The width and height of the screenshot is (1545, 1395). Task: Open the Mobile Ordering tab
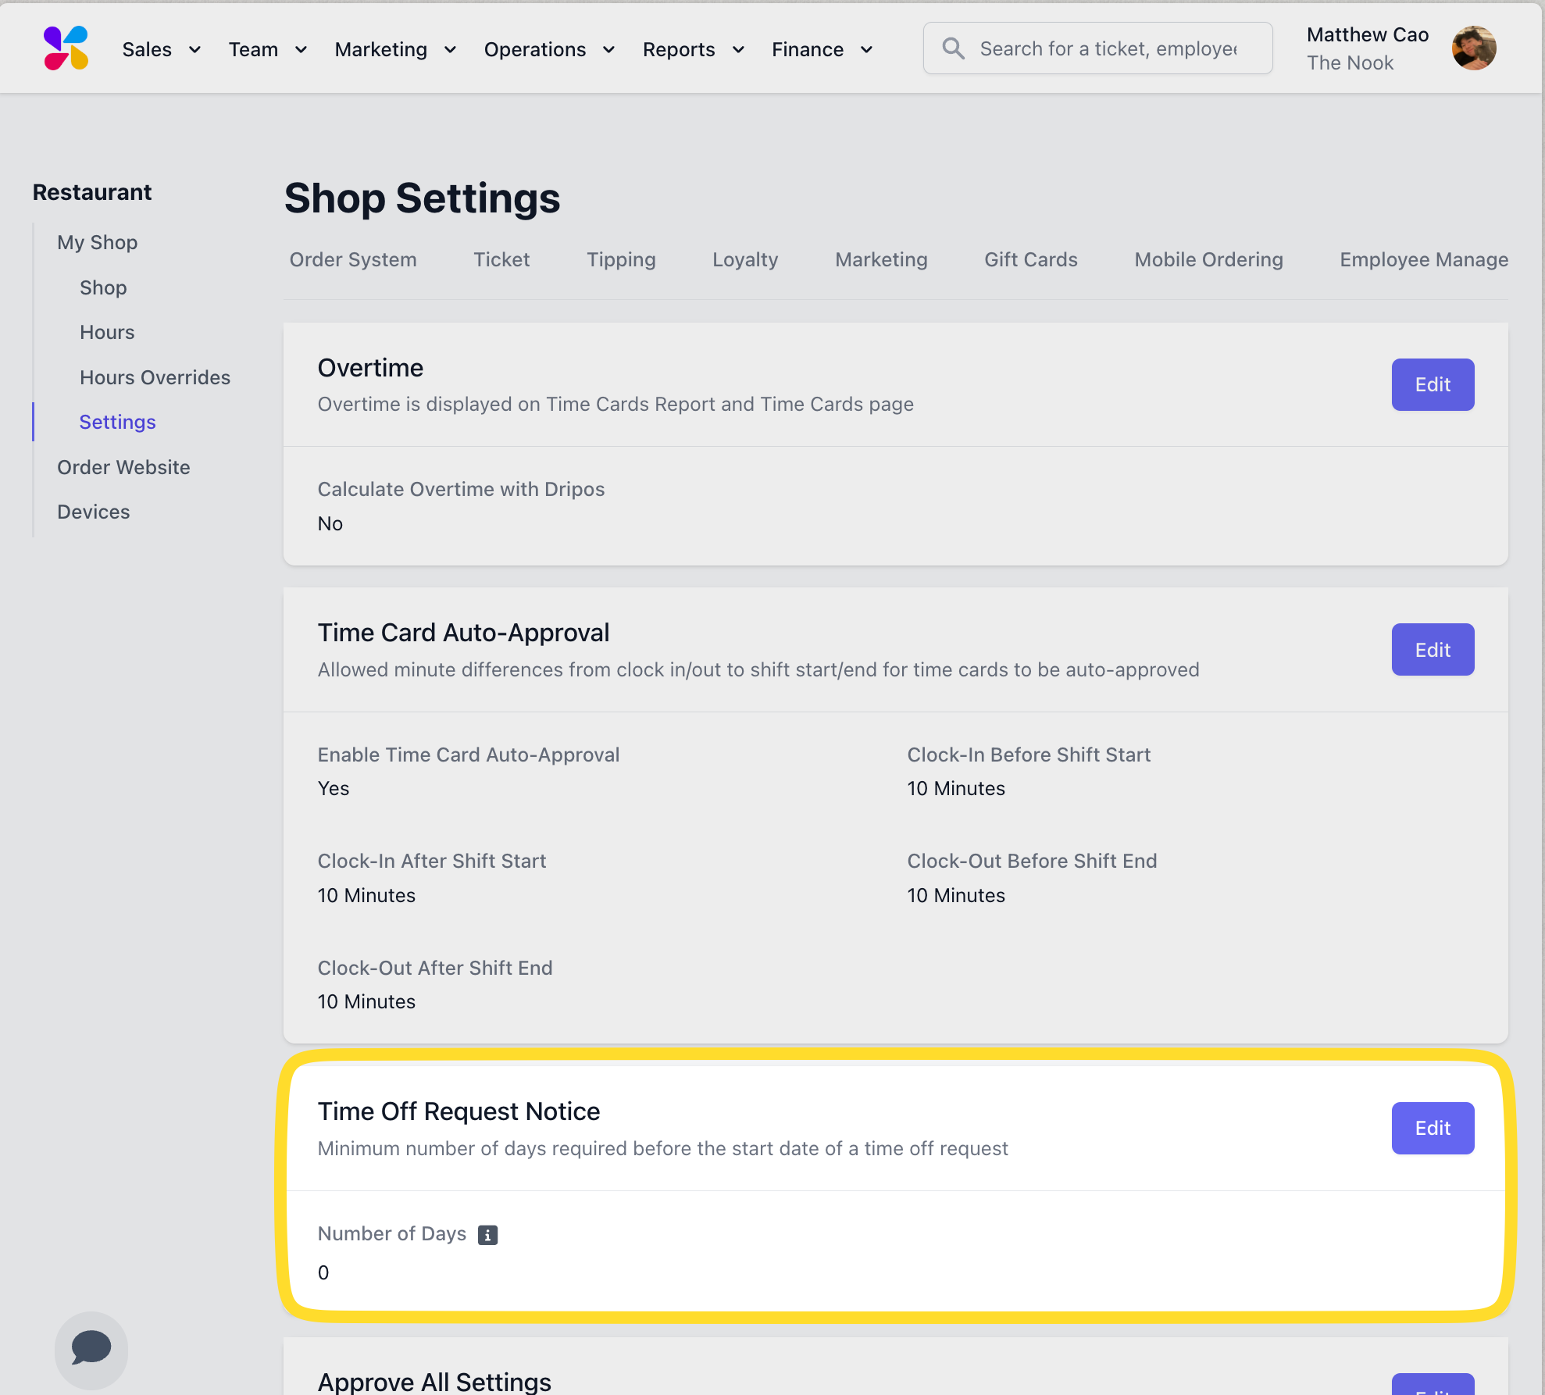point(1208,259)
